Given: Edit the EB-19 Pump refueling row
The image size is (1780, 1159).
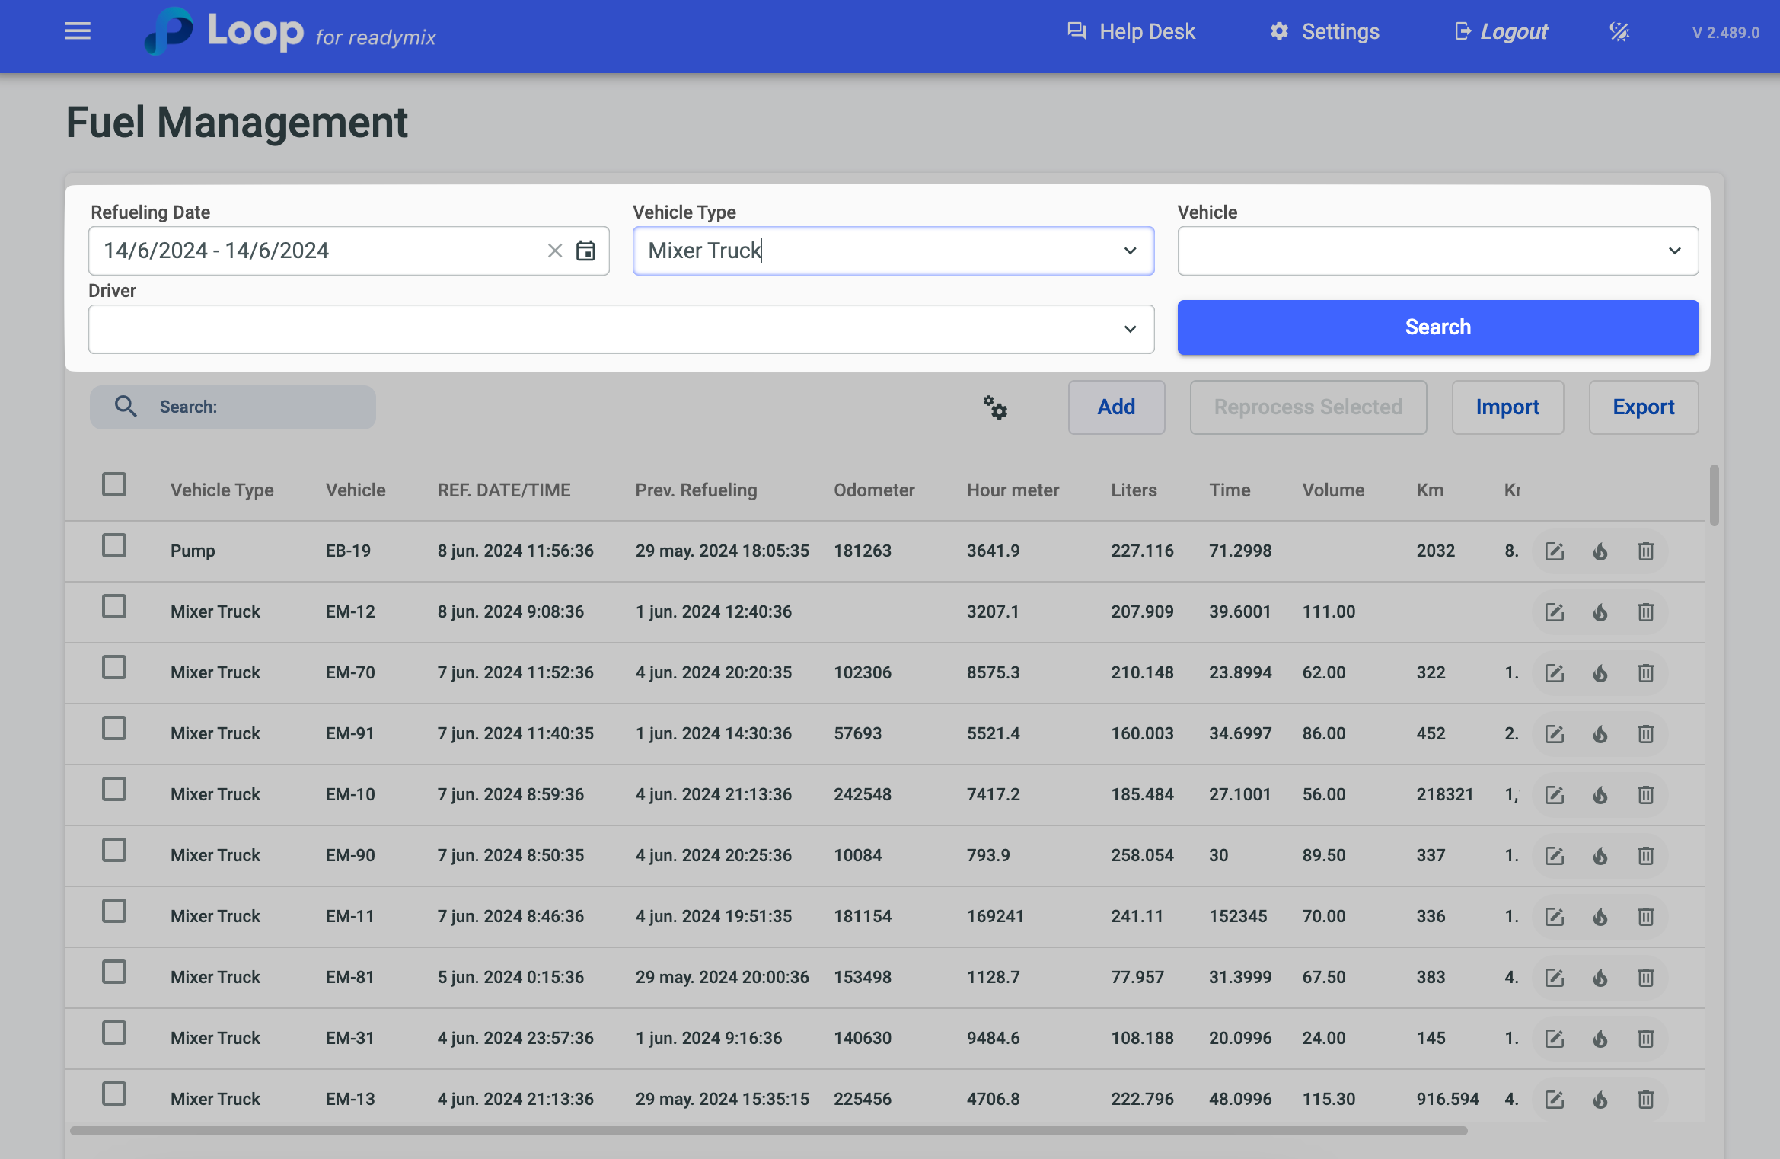Looking at the screenshot, I should pos(1554,551).
